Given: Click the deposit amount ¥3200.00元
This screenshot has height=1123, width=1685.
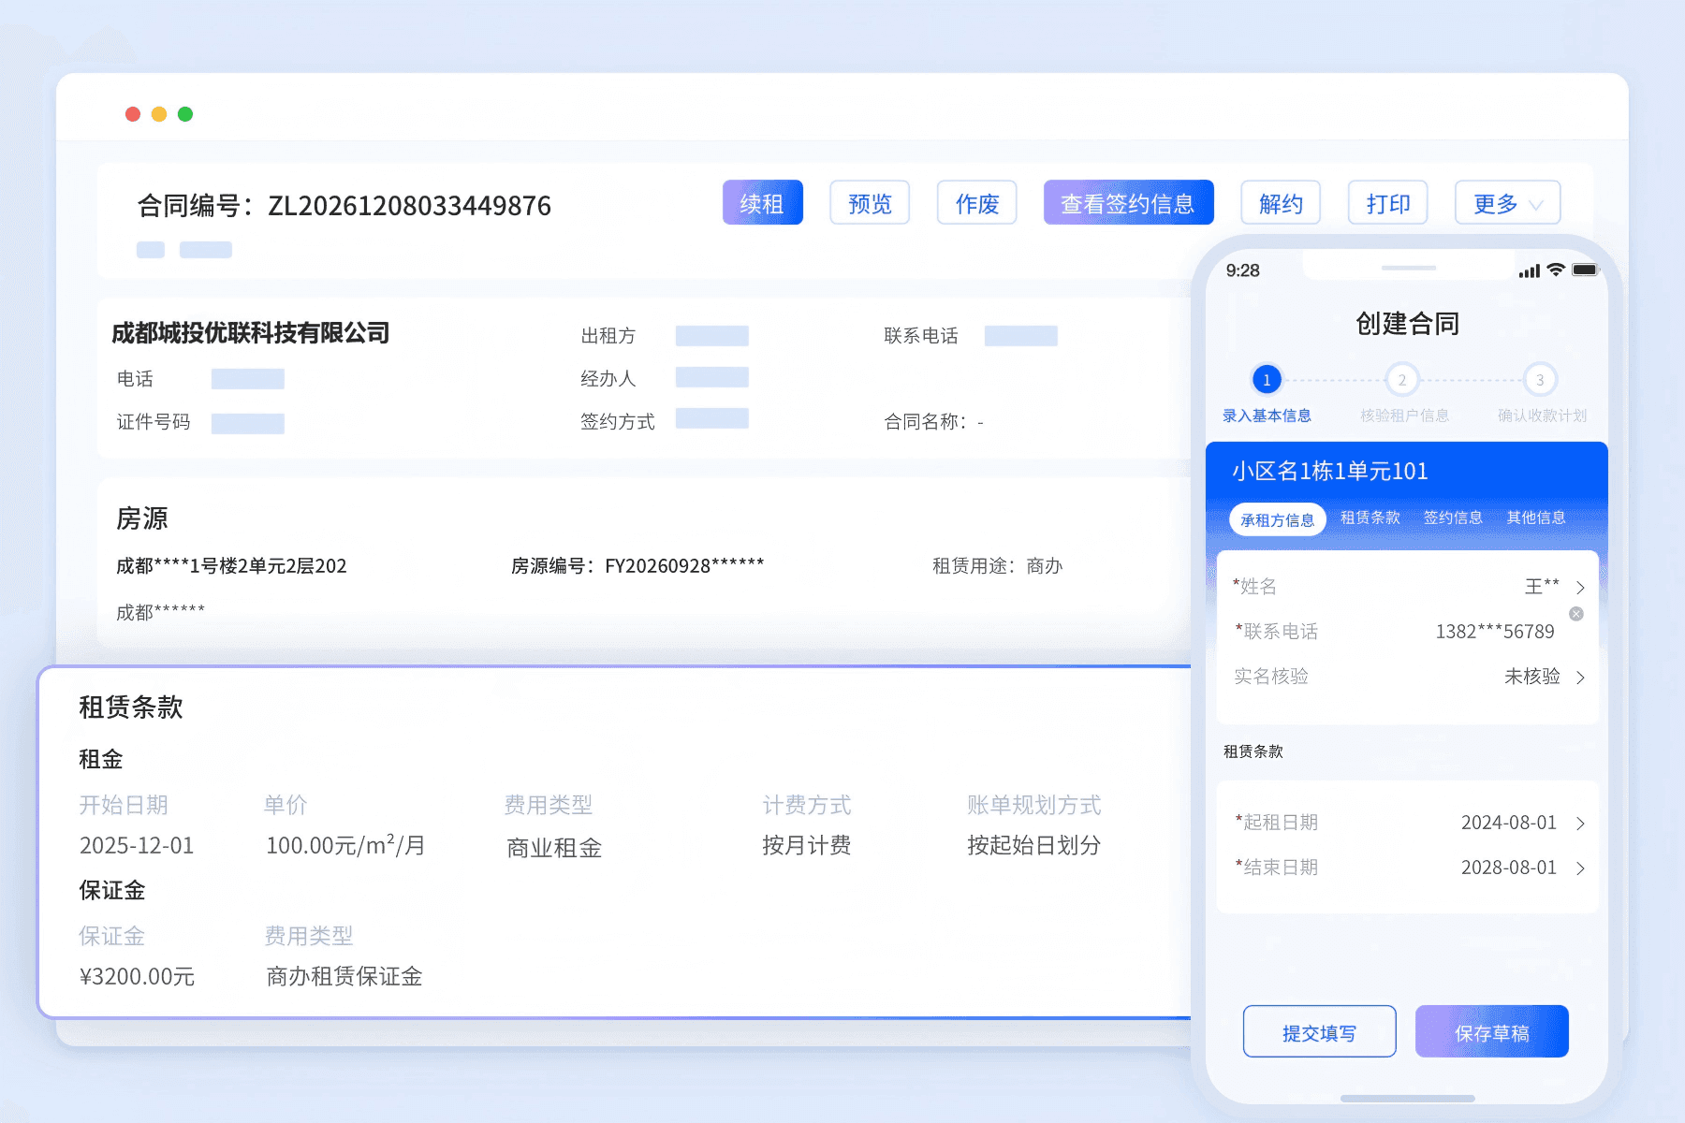Looking at the screenshot, I should pos(137,977).
